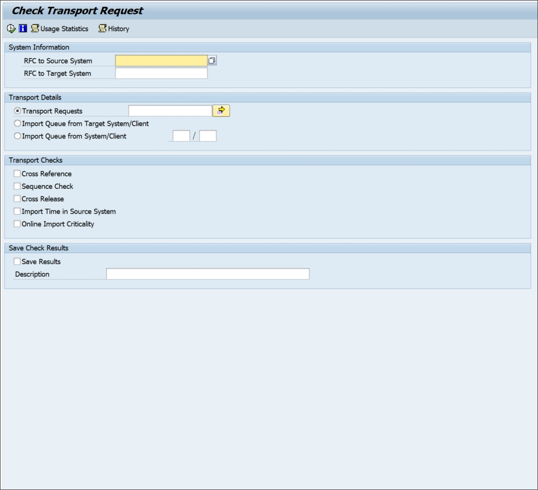
Task: Click the RFC to Target System input field
Action: tap(161, 73)
